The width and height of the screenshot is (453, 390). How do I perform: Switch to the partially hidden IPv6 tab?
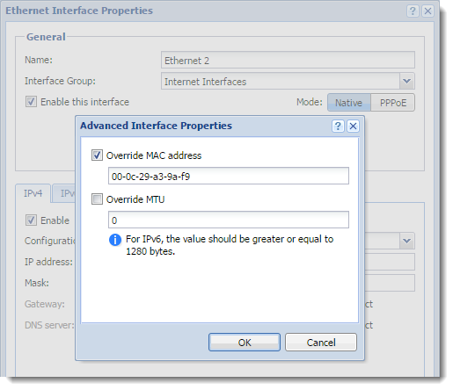click(x=64, y=193)
